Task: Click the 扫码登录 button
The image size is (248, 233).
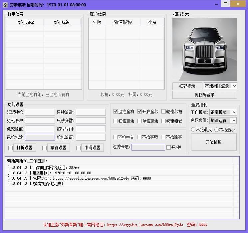Action: [x=187, y=86]
